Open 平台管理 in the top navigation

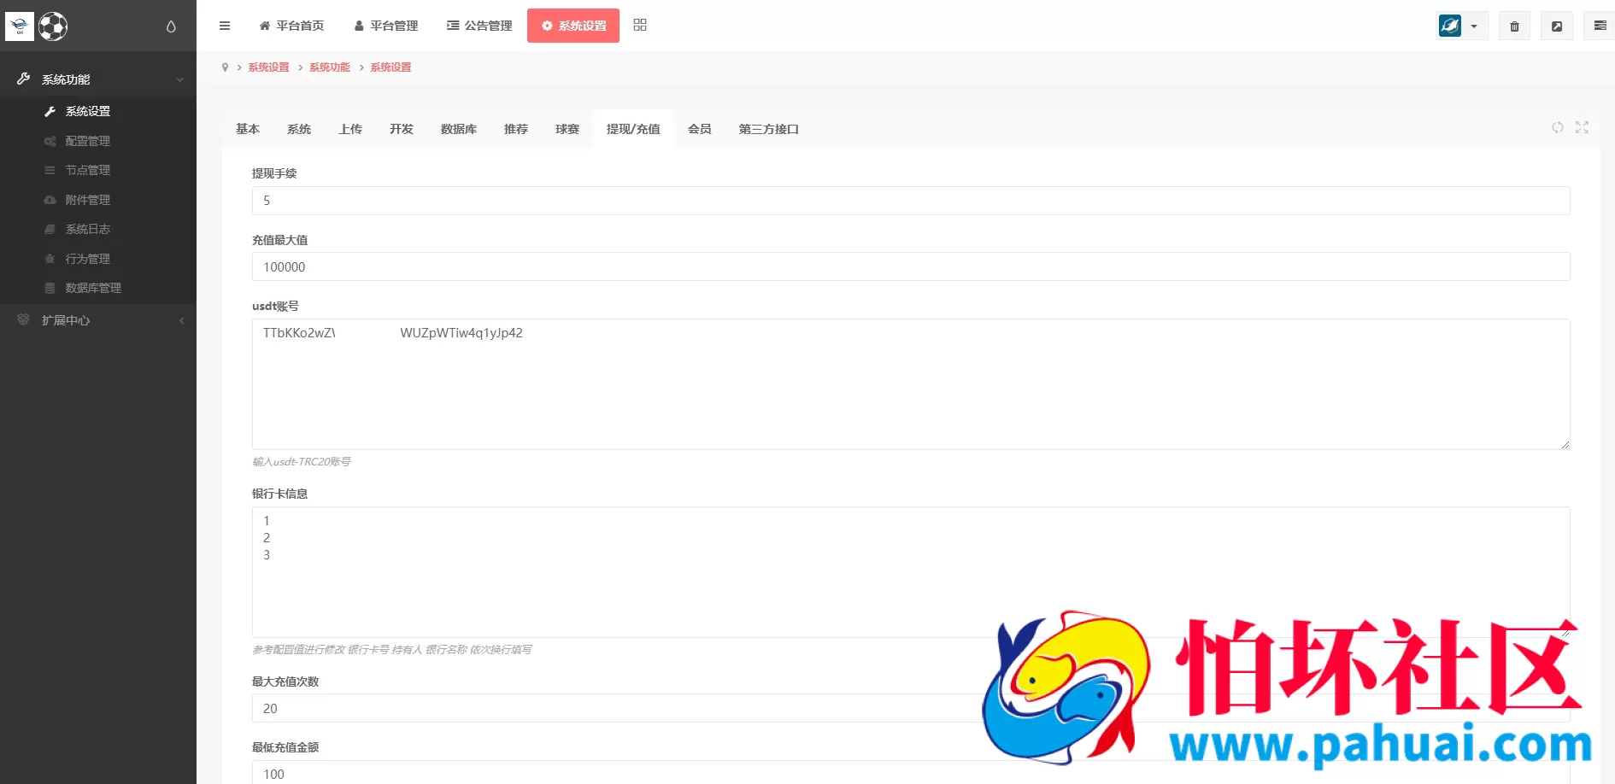(386, 26)
